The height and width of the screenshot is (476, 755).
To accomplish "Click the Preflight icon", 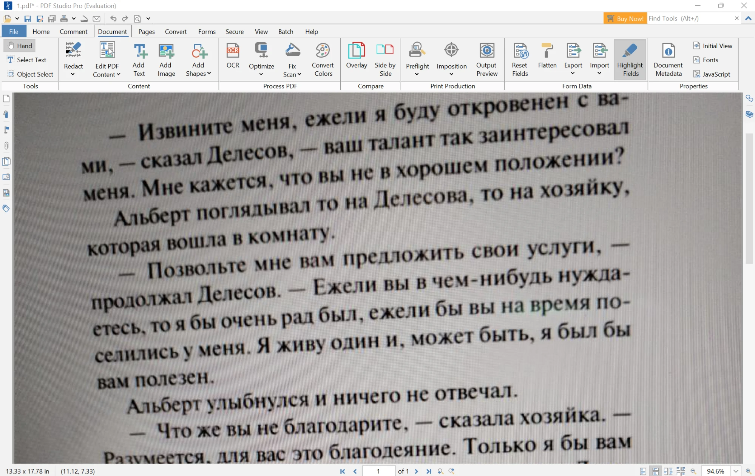I will click(417, 50).
